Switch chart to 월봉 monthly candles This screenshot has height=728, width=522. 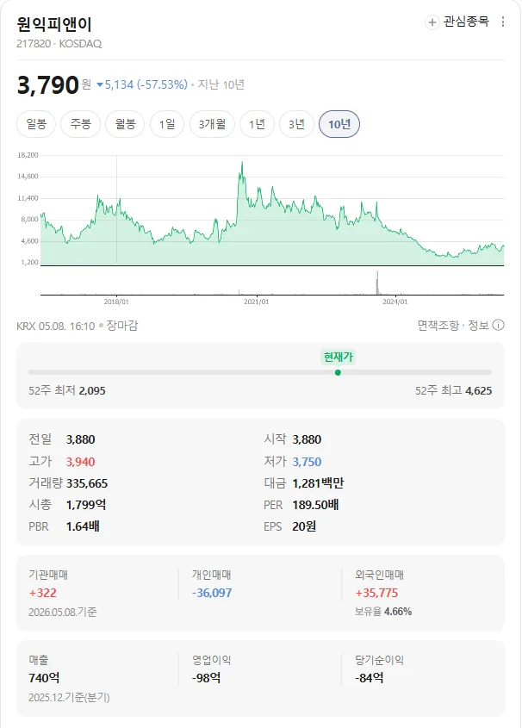pos(125,124)
